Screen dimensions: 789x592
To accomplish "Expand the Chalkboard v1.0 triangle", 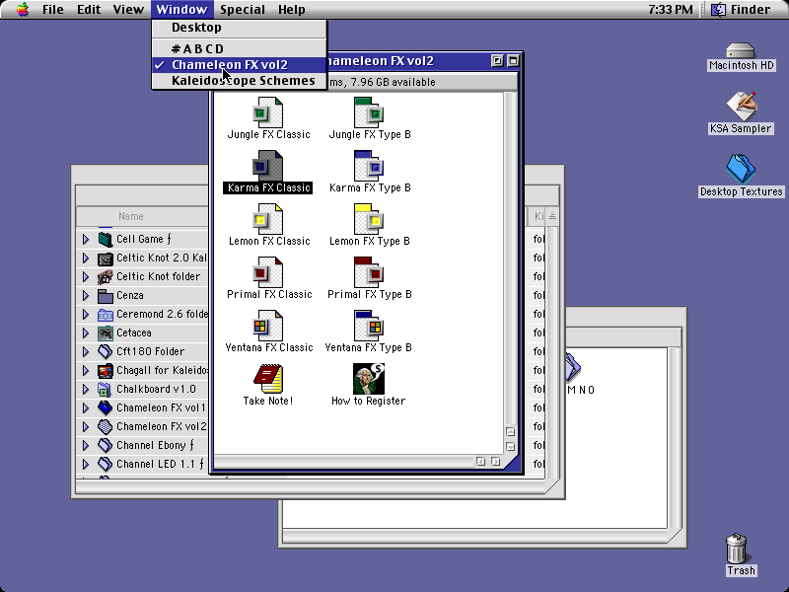I will tap(86, 389).
